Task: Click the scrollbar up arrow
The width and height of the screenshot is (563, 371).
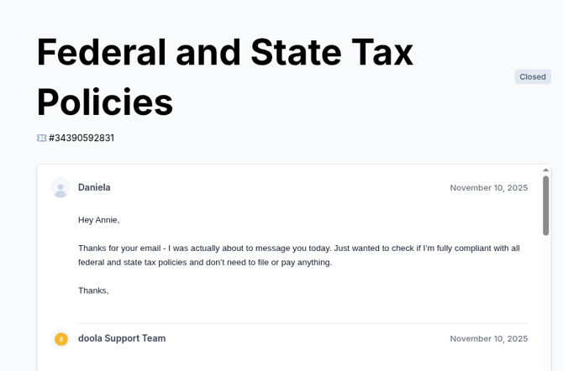Action: 546,170
